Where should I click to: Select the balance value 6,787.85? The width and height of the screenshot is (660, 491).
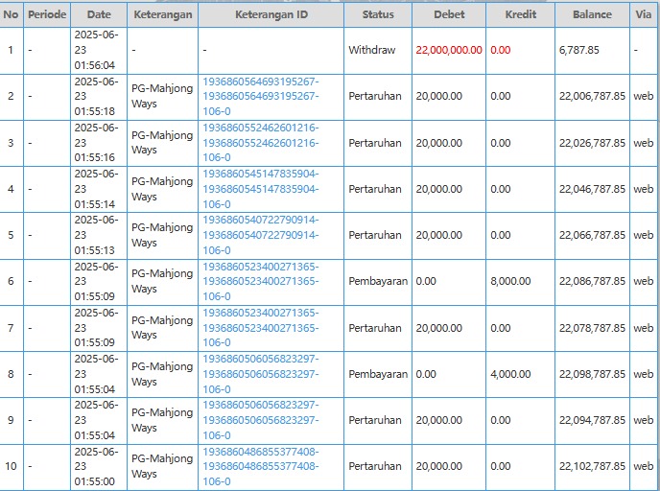click(578, 50)
